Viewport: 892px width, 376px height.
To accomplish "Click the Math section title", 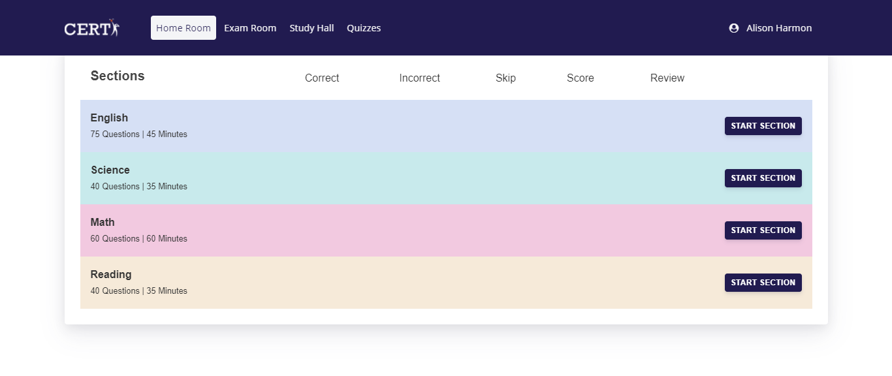I will pyautogui.click(x=103, y=223).
